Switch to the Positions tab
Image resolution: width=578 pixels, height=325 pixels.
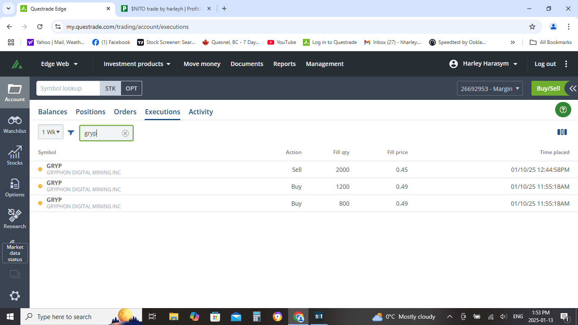[x=91, y=112]
